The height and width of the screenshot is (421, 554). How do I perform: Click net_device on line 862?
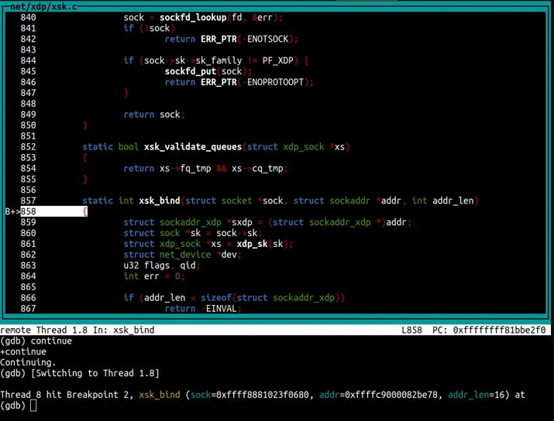point(185,255)
